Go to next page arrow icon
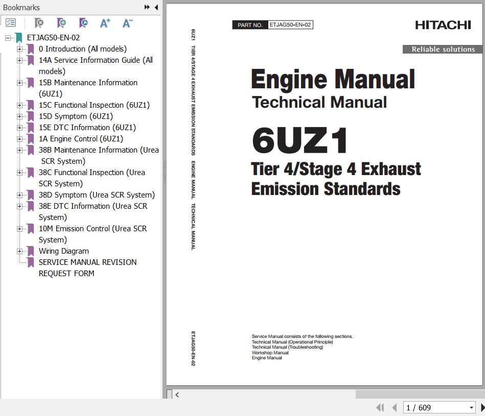This screenshot has height=416, width=485. pyautogui.click(x=482, y=408)
